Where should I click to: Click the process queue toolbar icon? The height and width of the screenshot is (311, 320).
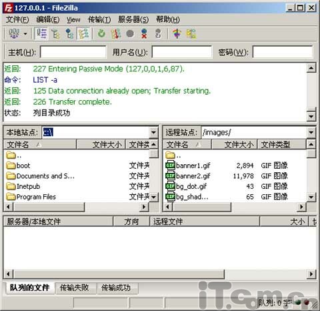tap(116, 34)
